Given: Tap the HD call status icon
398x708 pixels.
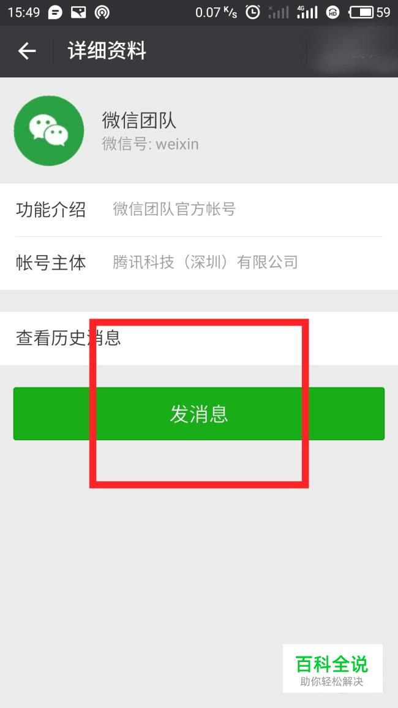Looking at the screenshot, I should [332, 13].
